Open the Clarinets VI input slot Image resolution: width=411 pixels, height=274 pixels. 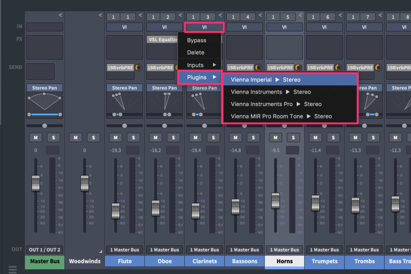click(204, 27)
